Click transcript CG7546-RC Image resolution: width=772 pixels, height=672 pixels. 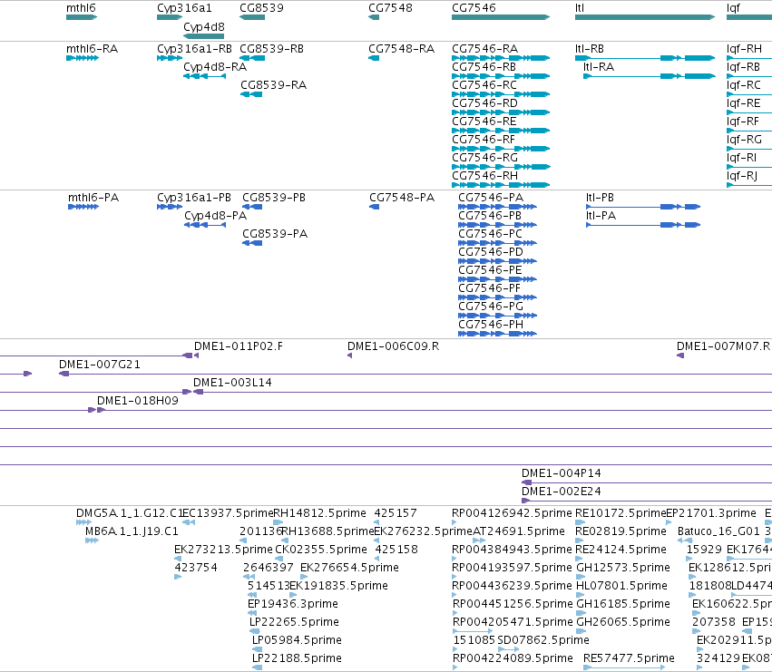(484, 85)
